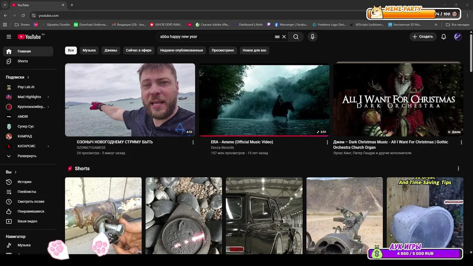The width and height of the screenshot is (473, 266).
Task: Close the YouTube browser tab
Action: click(63, 5)
